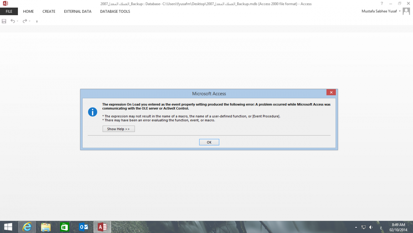Image resolution: width=413 pixels, height=233 pixels.
Task: Open Customize Quick Access Toolbar dropdown
Action: pyautogui.click(x=37, y=21)
